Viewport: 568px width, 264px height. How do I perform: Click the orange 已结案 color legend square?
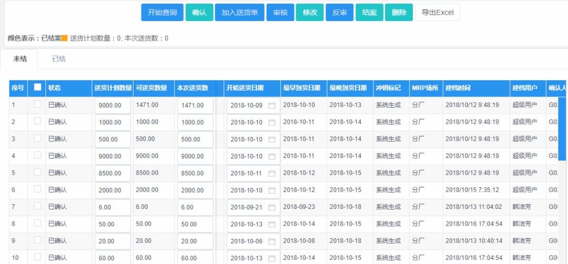point(65,38)
